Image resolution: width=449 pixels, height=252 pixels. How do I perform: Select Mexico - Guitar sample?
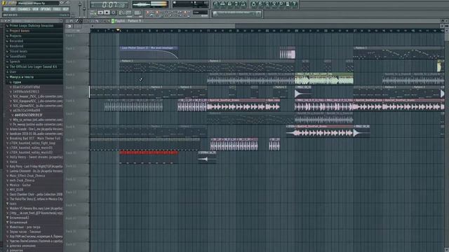tap(20, 185)
